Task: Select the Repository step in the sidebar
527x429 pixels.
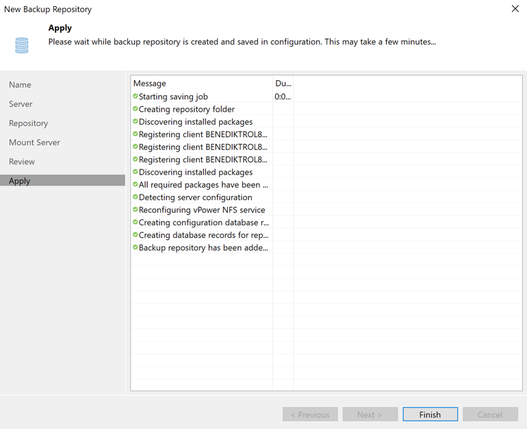Action: (29, 123)
